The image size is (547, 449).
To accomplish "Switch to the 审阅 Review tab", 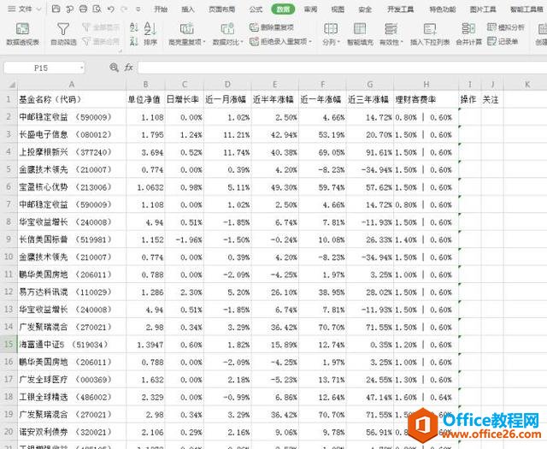I will tap(310, 9).
